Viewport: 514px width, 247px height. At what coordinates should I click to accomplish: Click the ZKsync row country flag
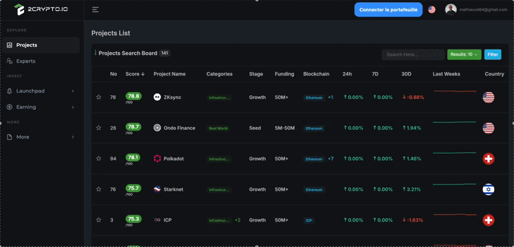489,97
